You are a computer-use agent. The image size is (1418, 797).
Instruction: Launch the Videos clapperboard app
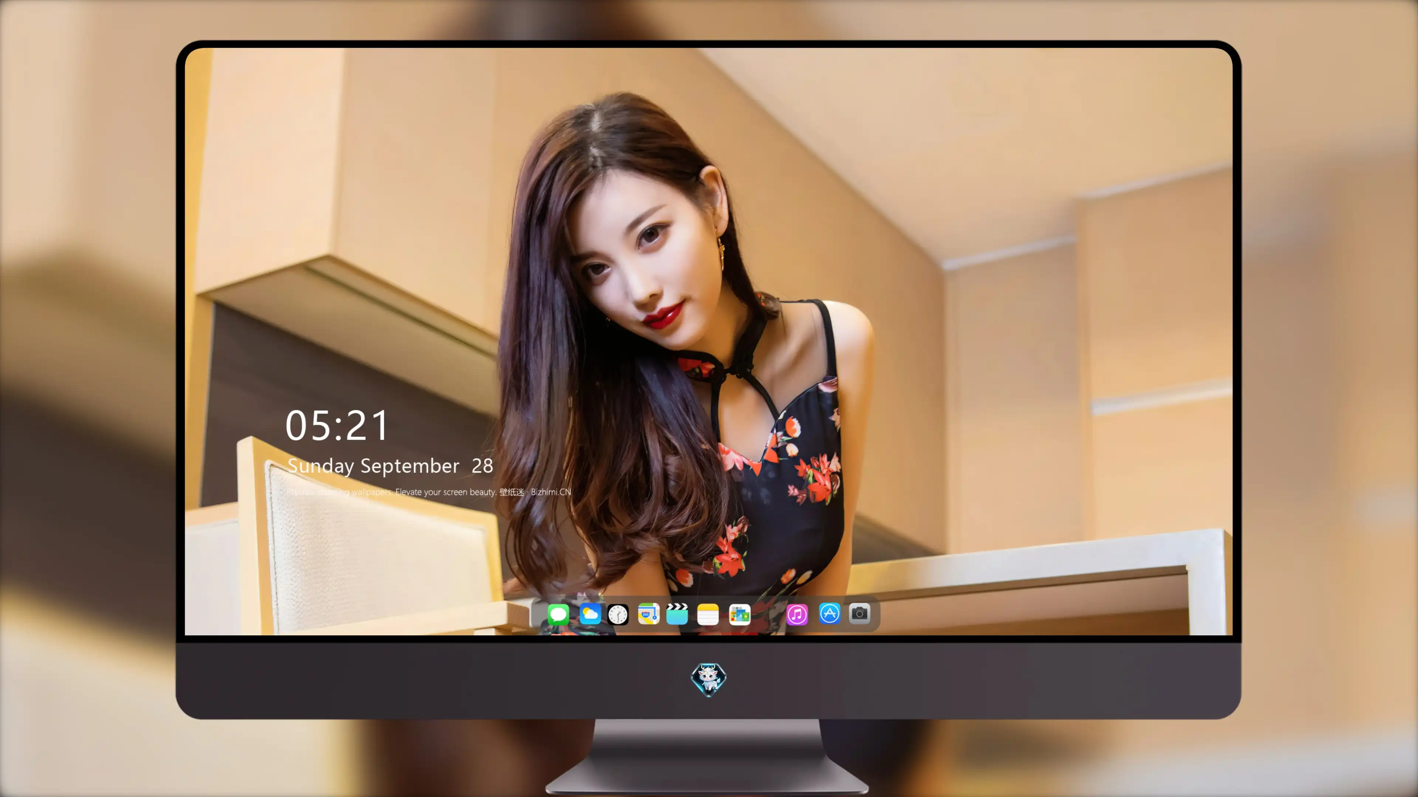[677, 614]
